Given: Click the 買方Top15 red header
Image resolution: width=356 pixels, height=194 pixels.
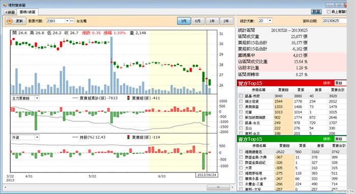Looking at the screenshot, I should pos(291,83).
